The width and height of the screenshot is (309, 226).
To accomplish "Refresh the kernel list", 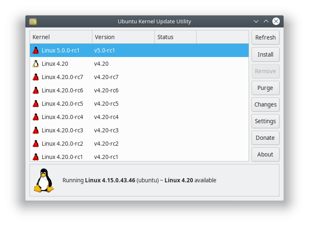I will (x=265, y=37).
